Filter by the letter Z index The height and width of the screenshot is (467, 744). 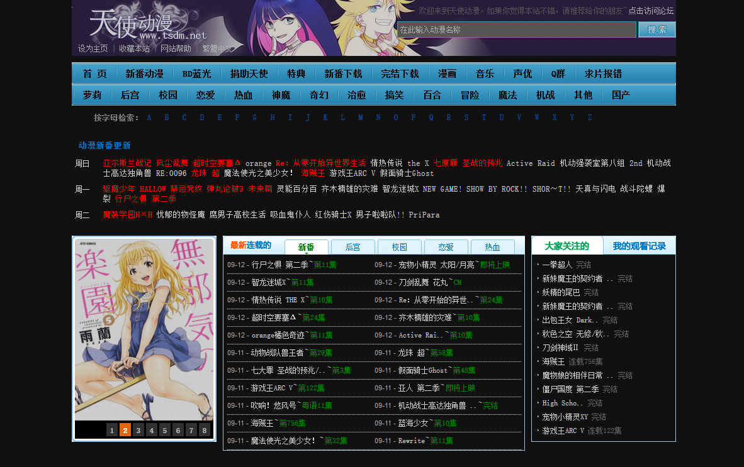coord(590,118)
